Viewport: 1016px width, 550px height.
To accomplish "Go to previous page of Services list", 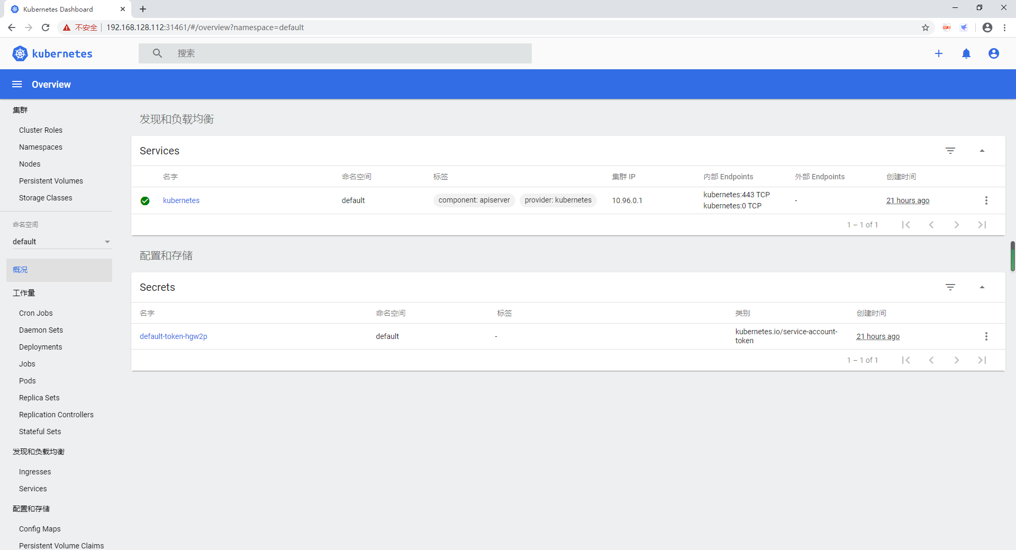I will [931, 225].
